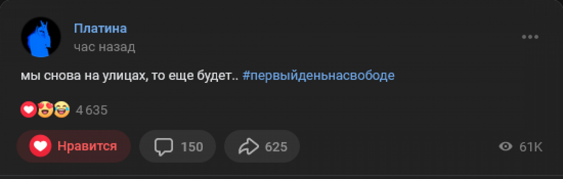Click the 625 reposts count

pos(276,147)
